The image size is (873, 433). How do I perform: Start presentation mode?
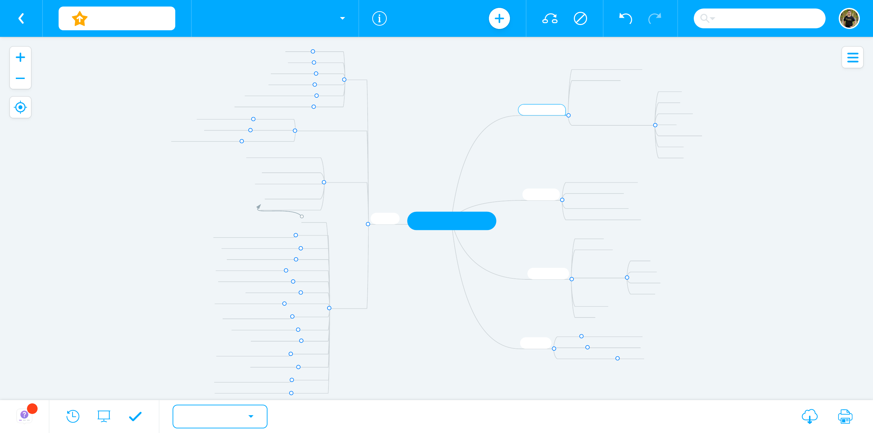pyautogui.click(x=104, y=416)
